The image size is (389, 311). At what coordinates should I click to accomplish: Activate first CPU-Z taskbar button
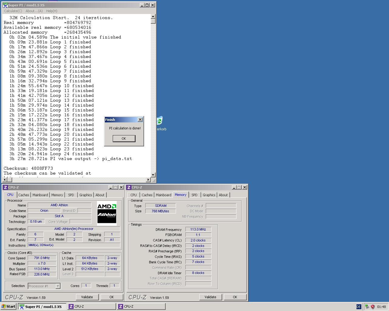[x=91, y=306]
